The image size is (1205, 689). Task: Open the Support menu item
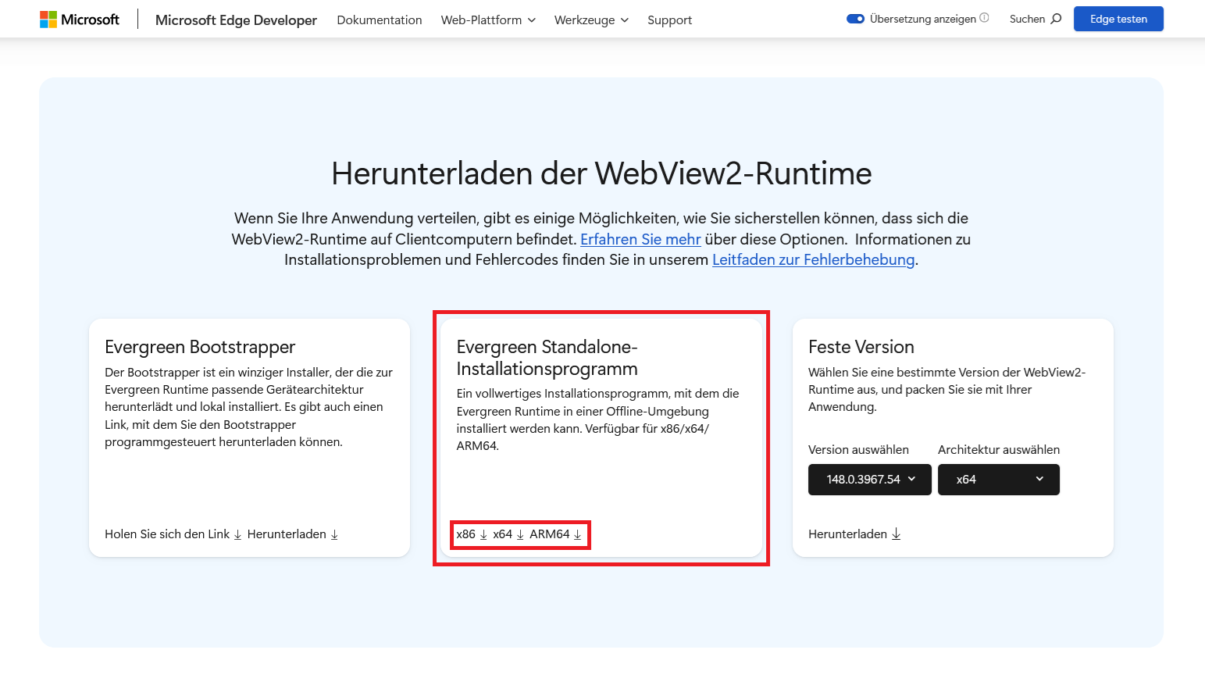pos(669,20)
